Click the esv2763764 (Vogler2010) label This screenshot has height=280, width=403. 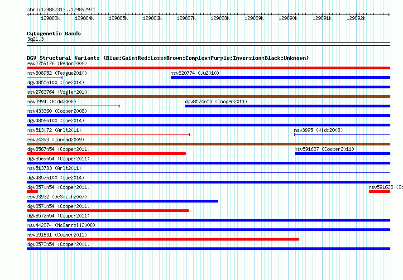tap(58, 92)
